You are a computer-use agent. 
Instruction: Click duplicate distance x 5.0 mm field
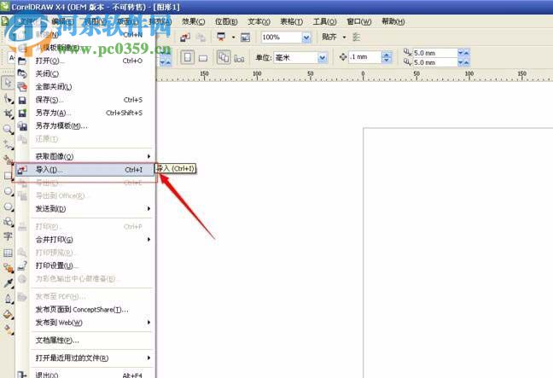pos(435,53)
